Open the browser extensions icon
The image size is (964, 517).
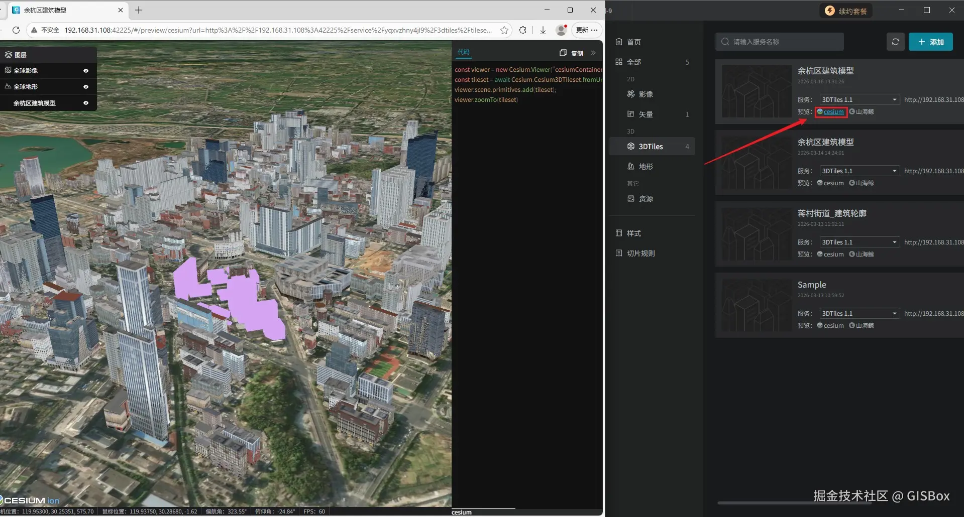pos(523,30)
